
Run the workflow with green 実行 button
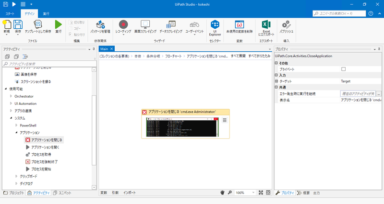58,25
